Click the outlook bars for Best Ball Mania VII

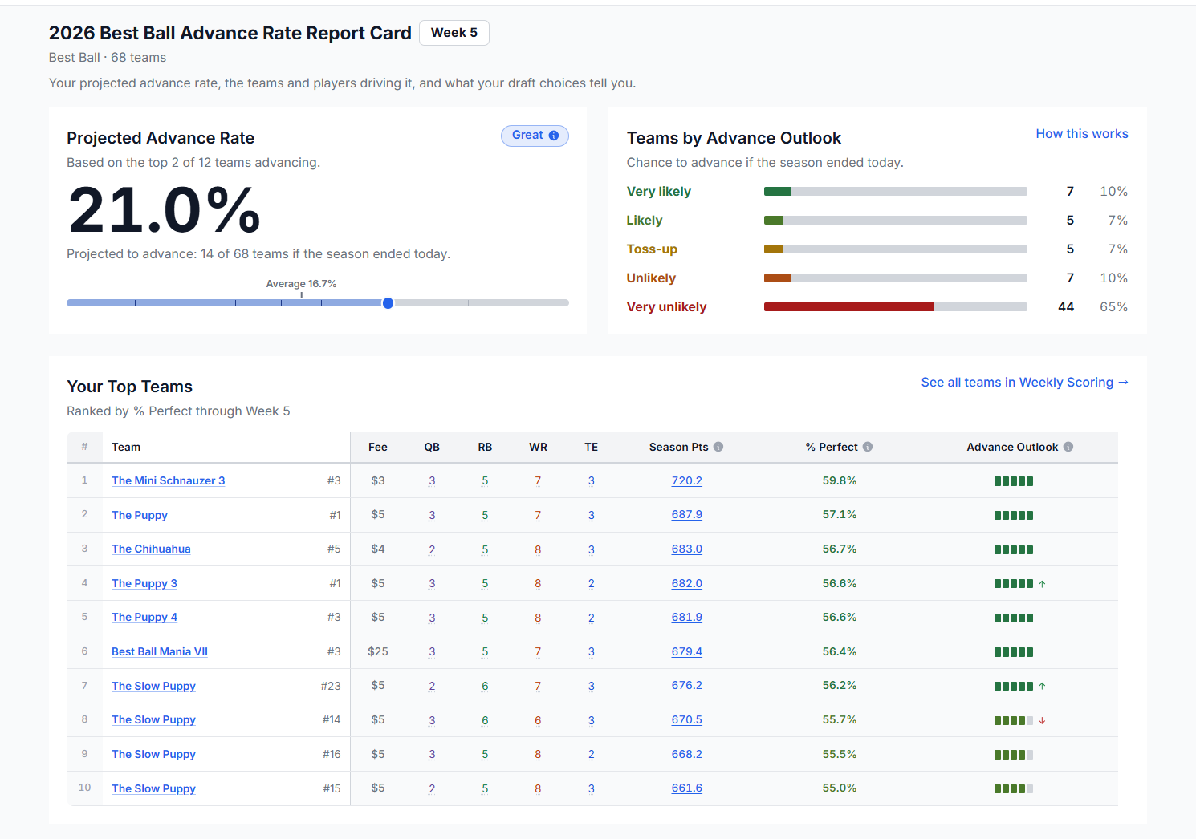(x=1013, y=652)
